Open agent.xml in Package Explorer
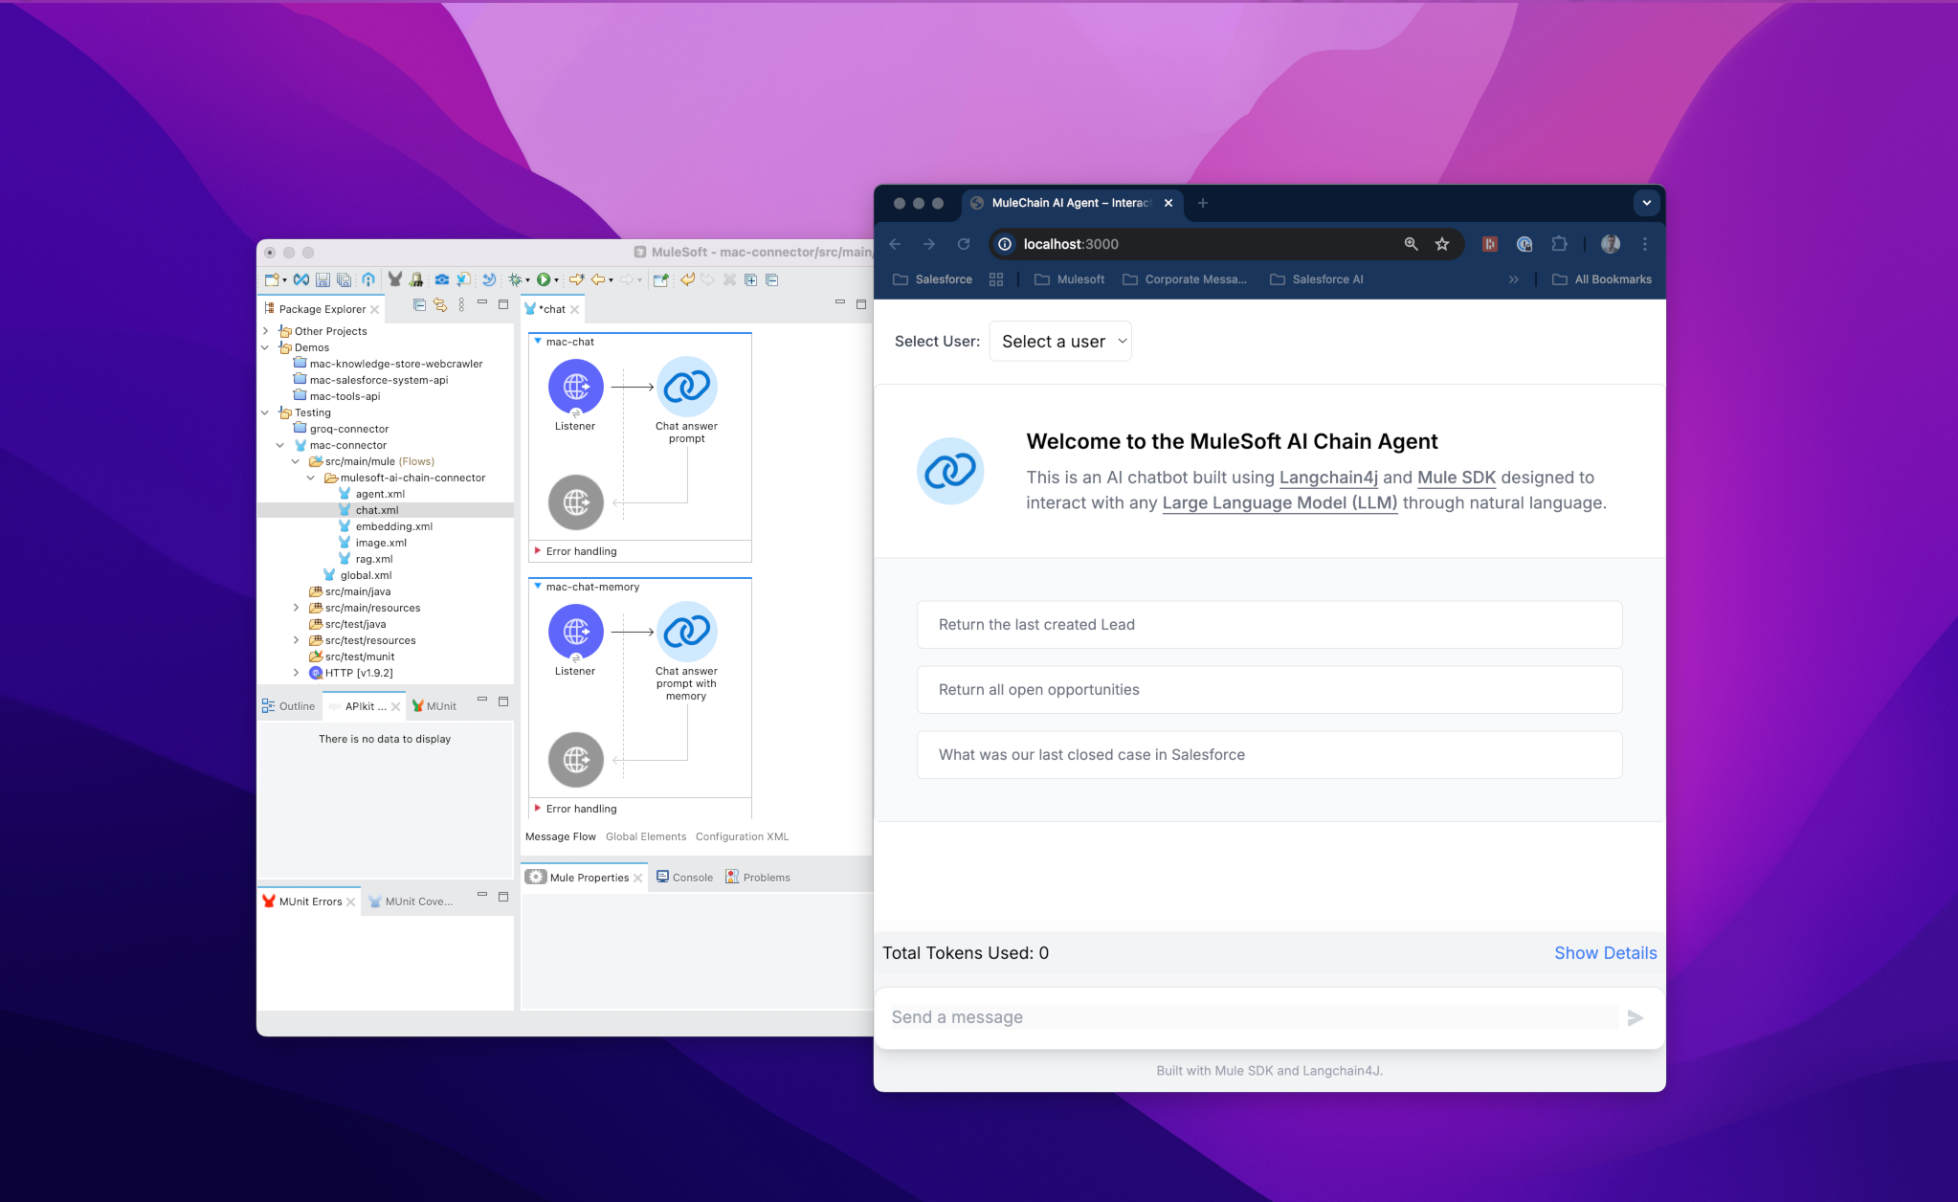 [x=380, y=494]
